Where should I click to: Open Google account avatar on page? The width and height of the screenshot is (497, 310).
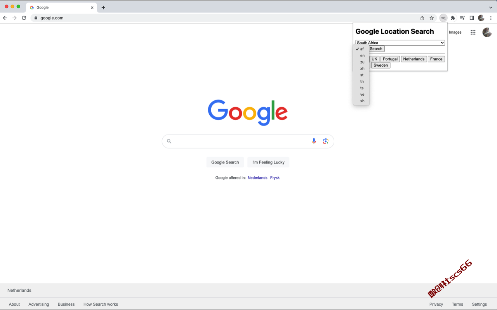(x=487, y=33)
